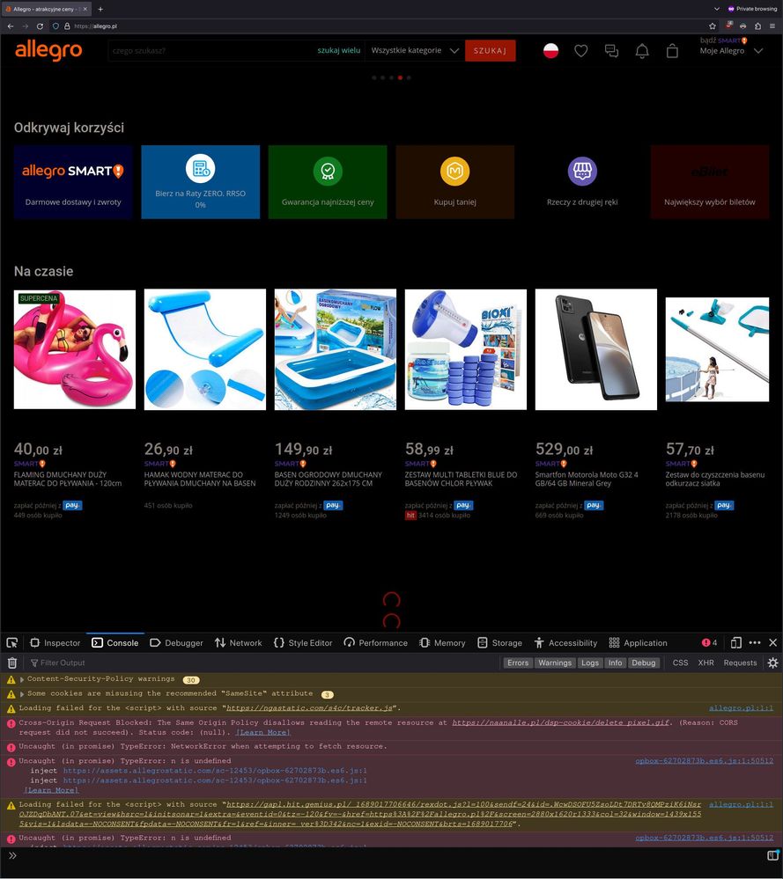Viewport: 783px width, 879px height.
Task: Bookmark this page with star icon
Action: [x=713, y=26]
